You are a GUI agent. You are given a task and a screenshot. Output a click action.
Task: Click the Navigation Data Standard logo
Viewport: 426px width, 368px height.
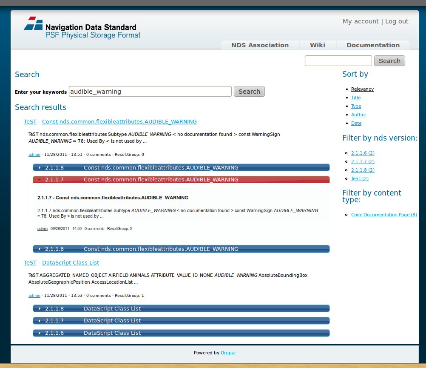pyautogui.click(x=82, y=28)
